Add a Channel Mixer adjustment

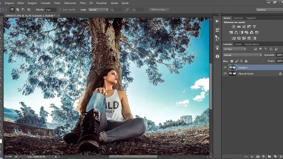pyautogui.click(x=252, y=32)
